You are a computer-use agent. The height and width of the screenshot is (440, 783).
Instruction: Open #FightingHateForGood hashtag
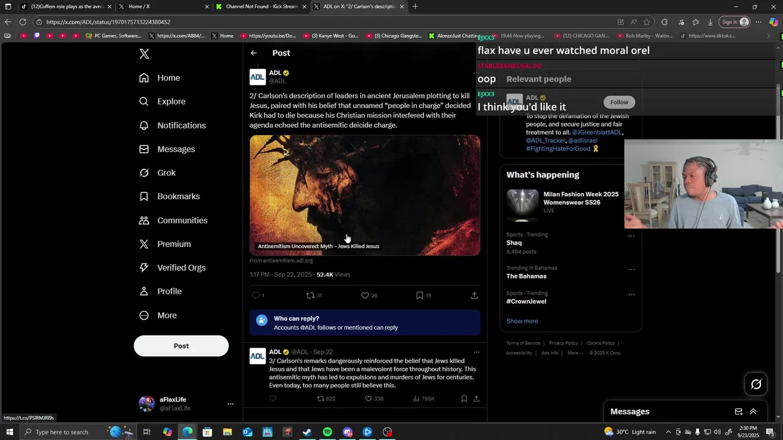tap(558, 148)
